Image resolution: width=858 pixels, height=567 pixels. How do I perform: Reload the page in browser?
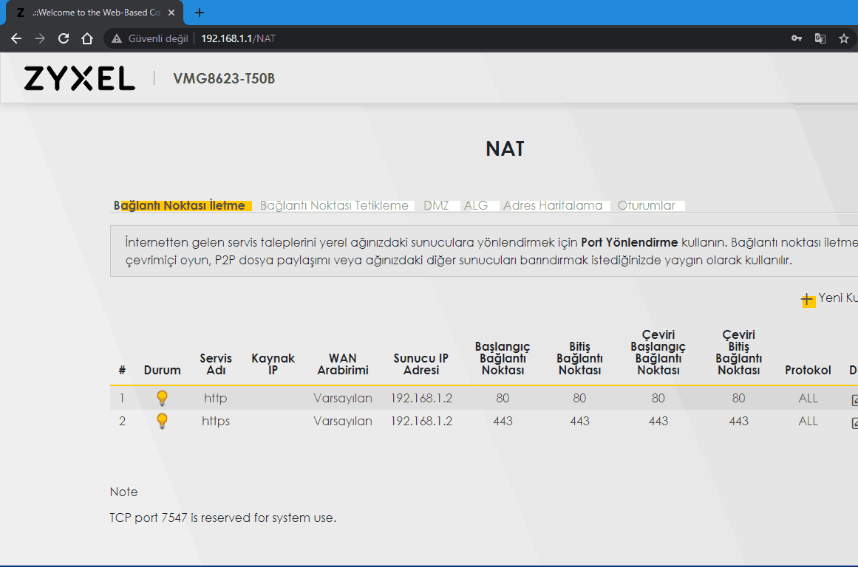[64, 38]
